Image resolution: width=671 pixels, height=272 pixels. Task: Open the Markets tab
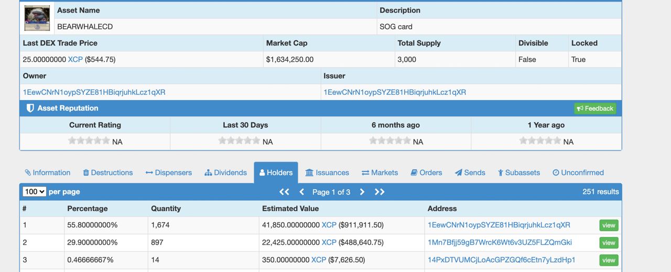point(380,172)
